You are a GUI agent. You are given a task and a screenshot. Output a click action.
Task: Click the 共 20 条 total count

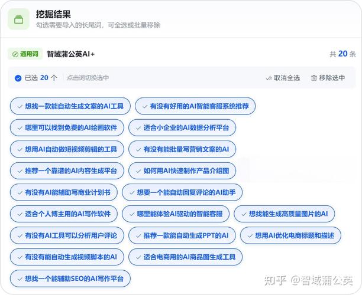point(342,54)
